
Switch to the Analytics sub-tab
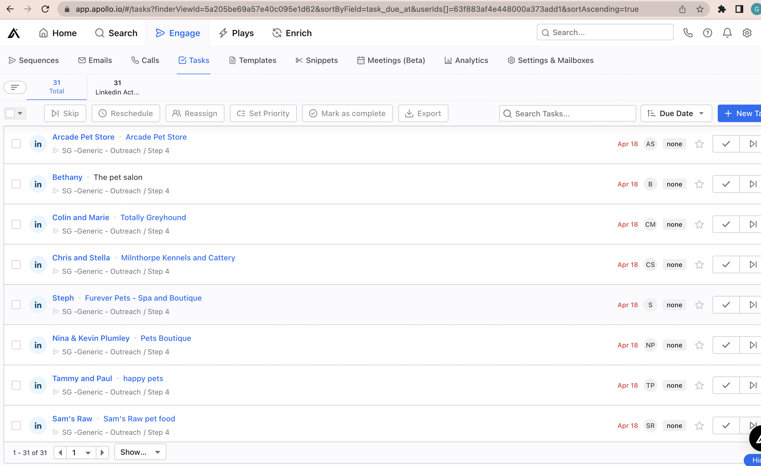click(466, 60)
